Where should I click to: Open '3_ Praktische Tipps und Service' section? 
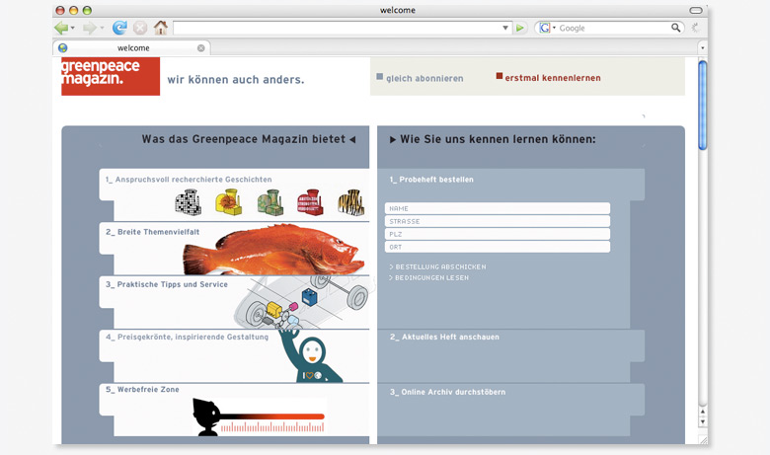point(167,284)
